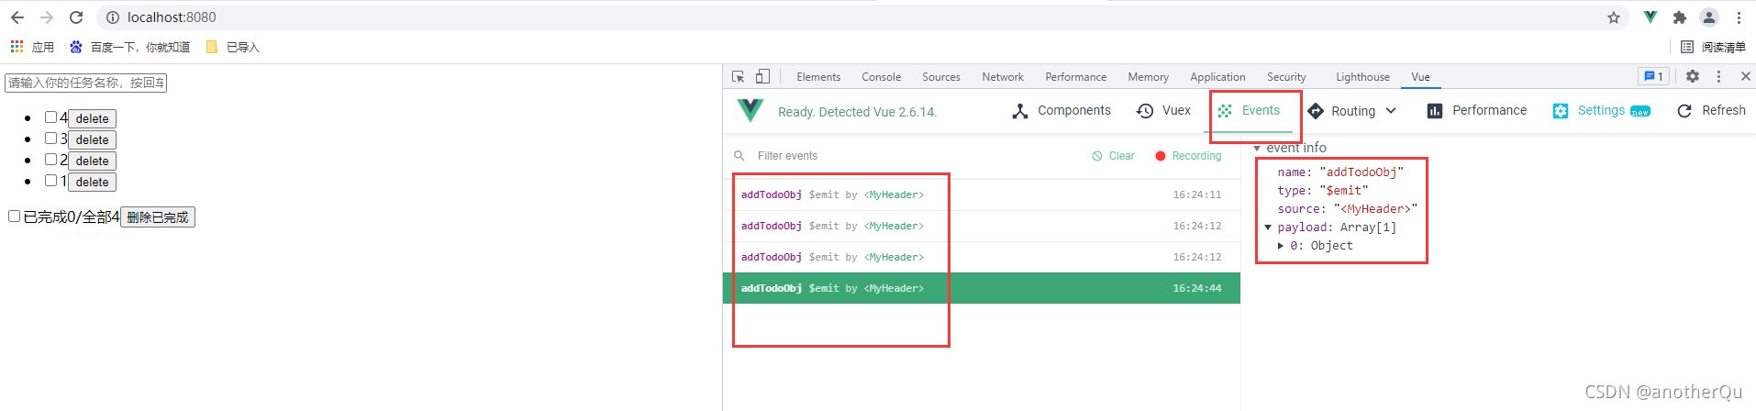Delete task 3
The width and height of the screenshot is (1756, 411).
pos(92,139)
